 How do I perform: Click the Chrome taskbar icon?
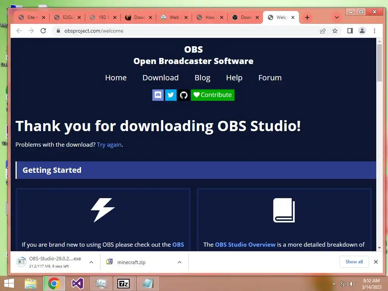click(x=54, y=283)
